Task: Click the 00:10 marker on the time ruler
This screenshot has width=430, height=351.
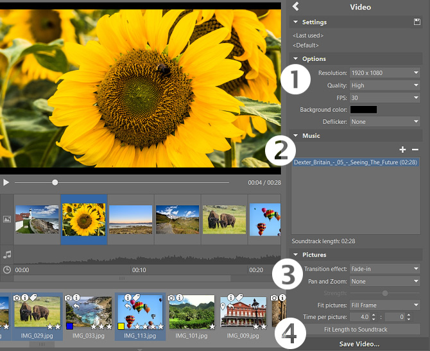Action: click(139, 270)
